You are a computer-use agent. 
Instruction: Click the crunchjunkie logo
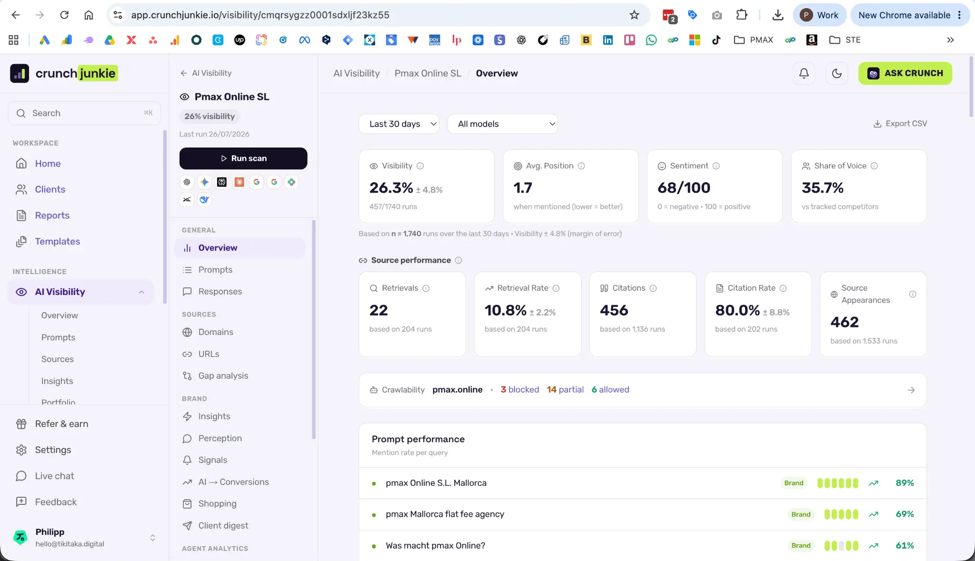64,73
